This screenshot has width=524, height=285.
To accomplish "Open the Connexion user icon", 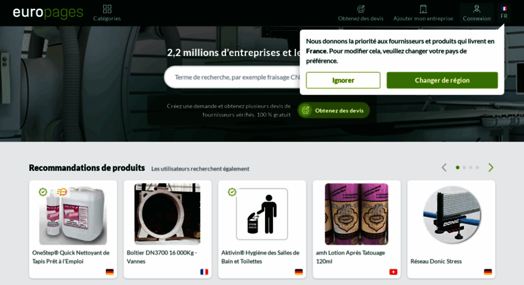I will point(477,9).
